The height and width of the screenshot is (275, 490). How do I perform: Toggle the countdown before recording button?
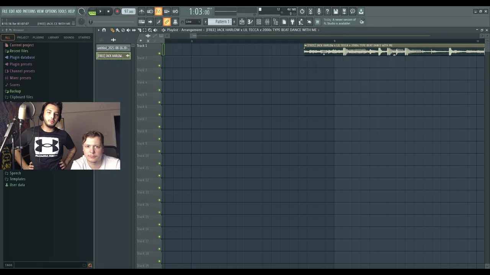tap(158, 11)
